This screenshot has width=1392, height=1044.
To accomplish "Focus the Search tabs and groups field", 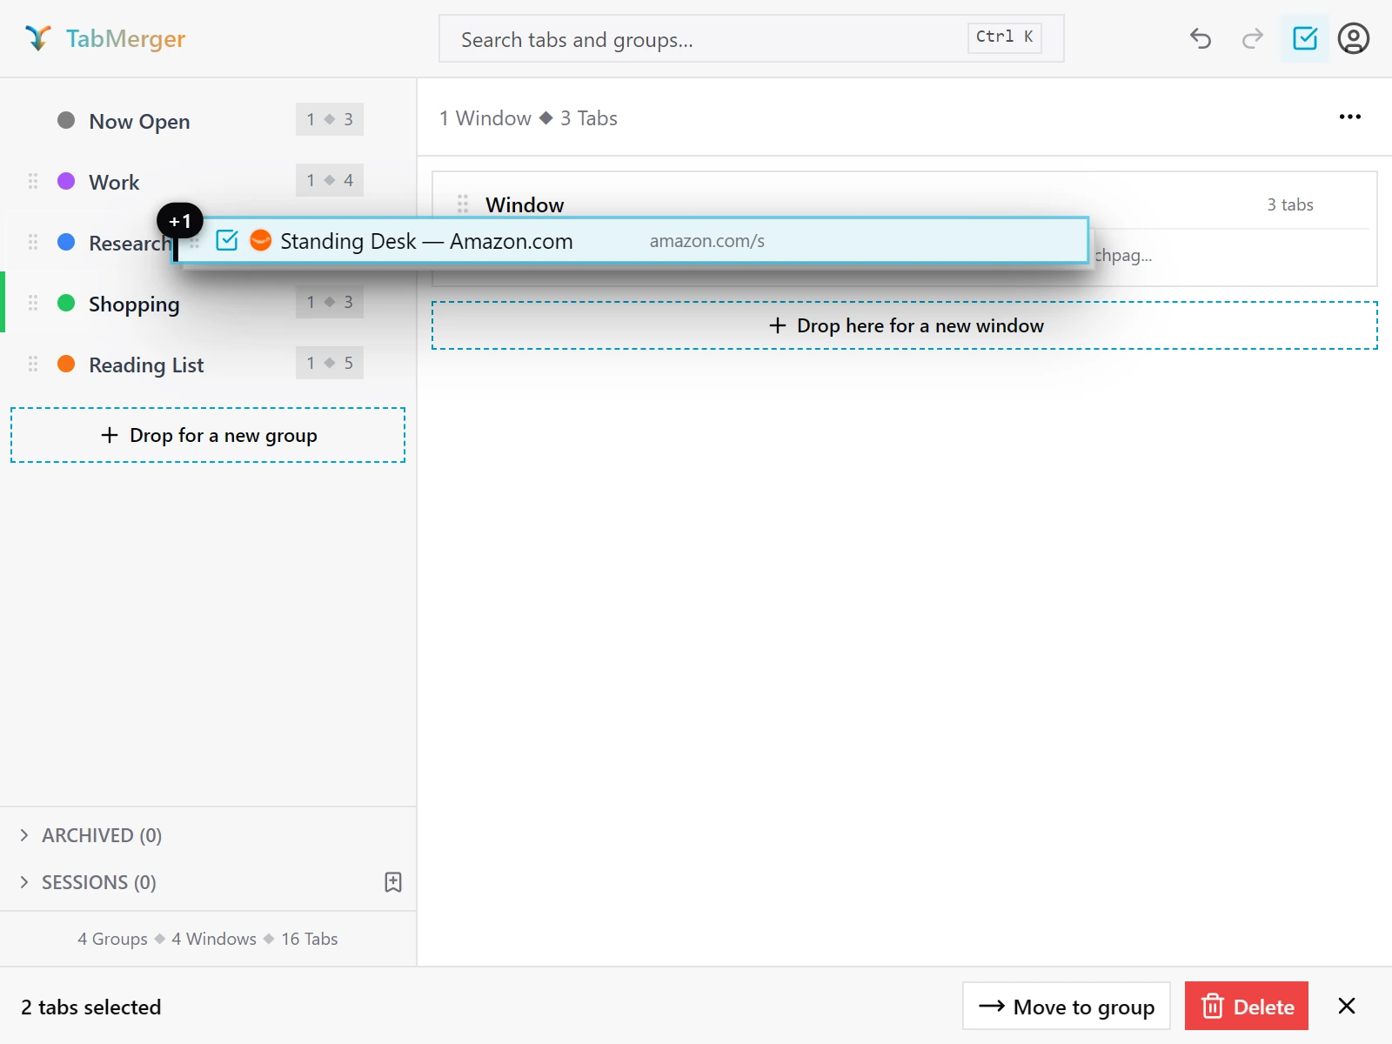I will point(752,38).
